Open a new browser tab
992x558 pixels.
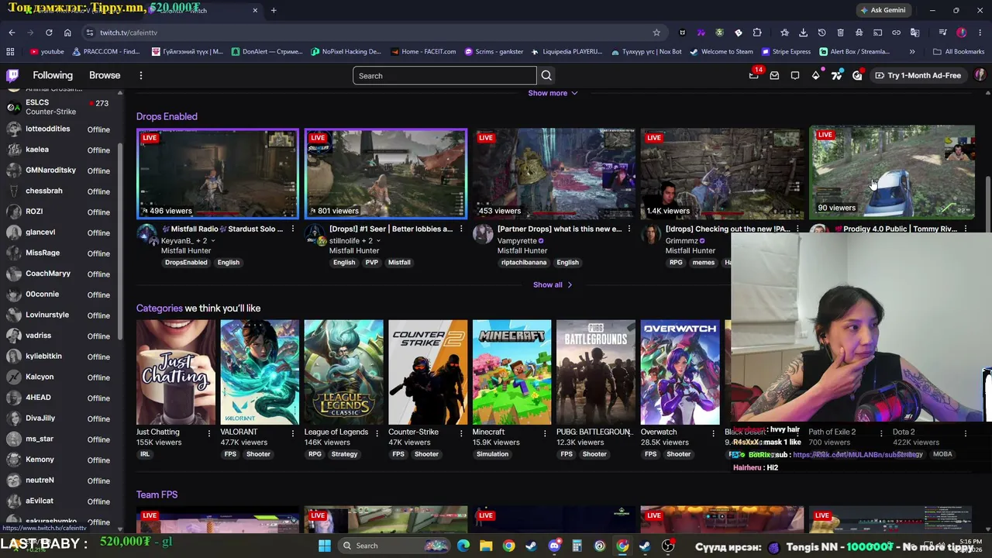click(x=274, y=10)
